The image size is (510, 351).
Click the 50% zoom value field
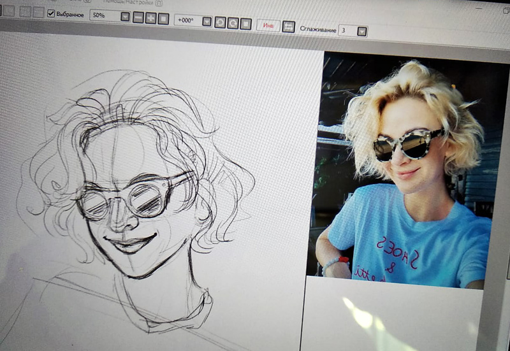[x=105, y=15]
